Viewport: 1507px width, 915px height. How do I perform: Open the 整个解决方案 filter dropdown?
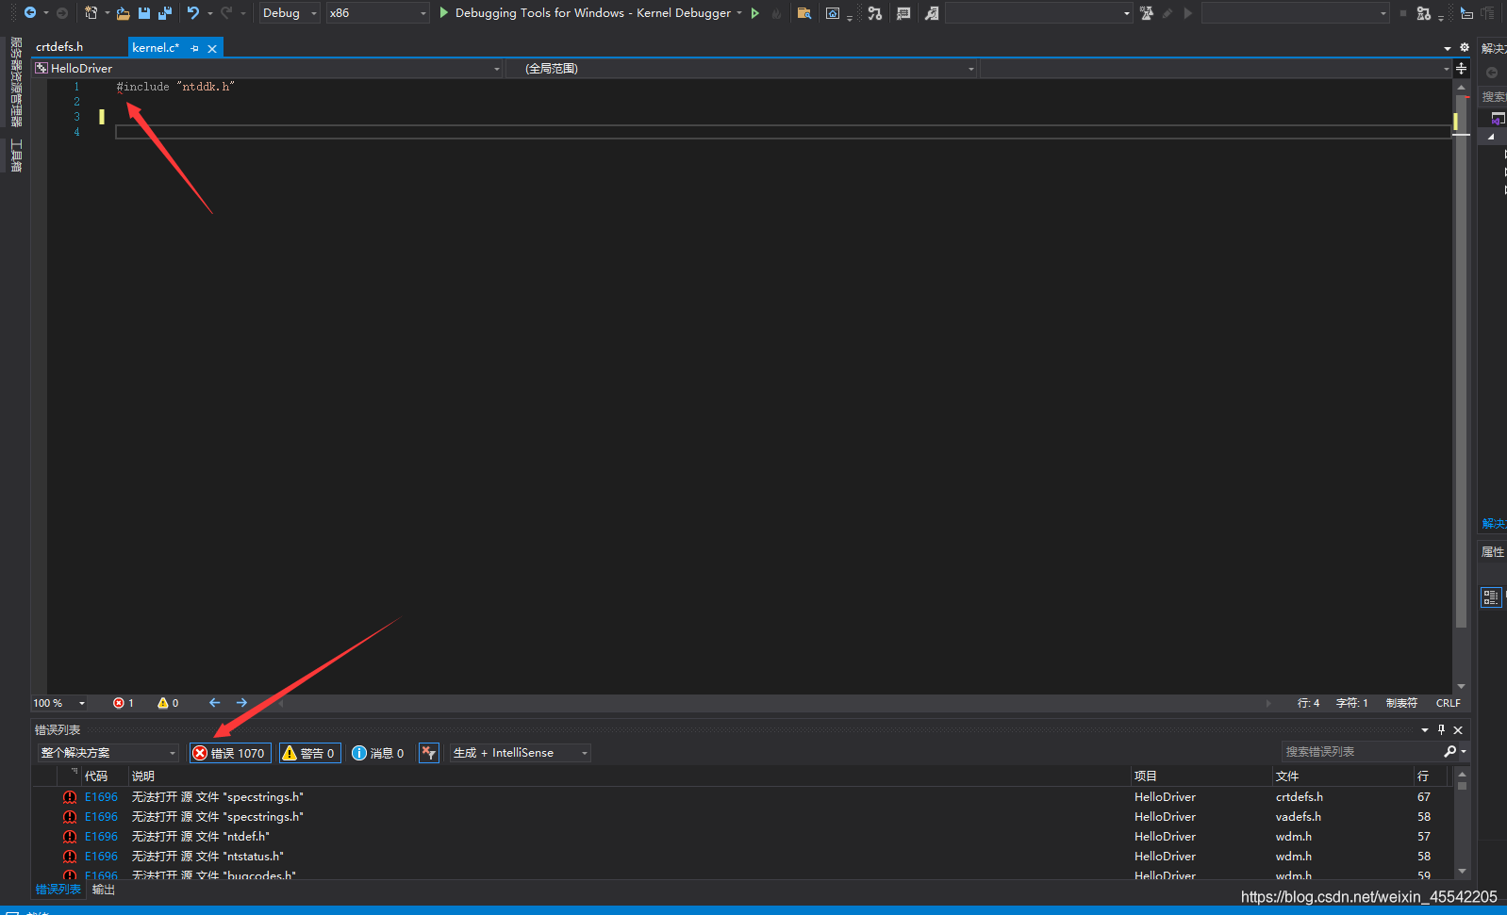108,753
